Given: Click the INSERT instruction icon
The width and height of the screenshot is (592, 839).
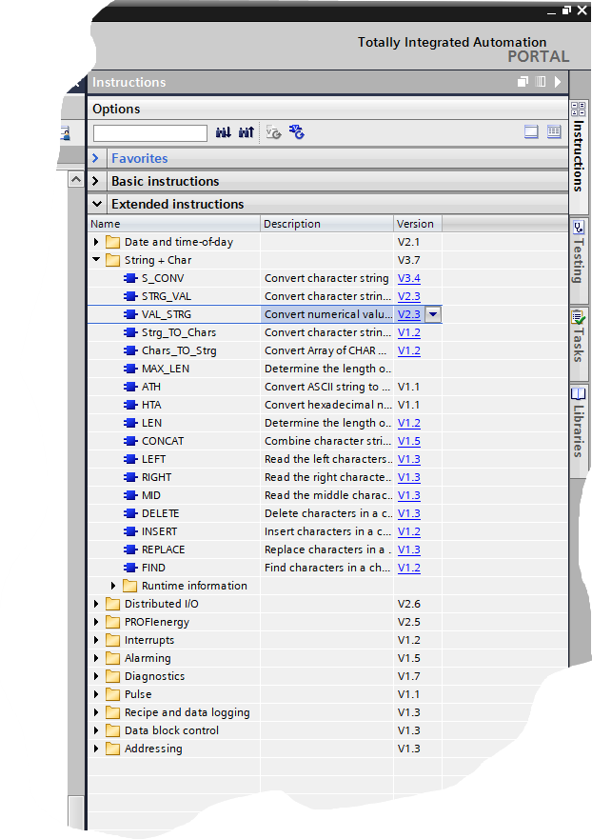Looking at the screenshot, I should click(130, 531).
